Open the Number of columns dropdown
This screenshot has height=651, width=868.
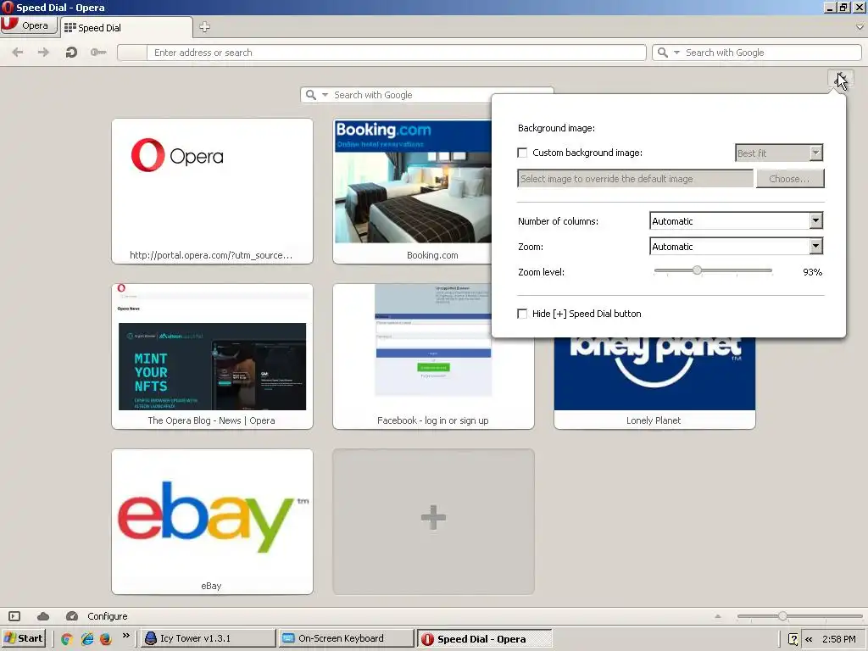[x=736, y=221]
